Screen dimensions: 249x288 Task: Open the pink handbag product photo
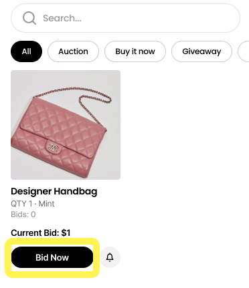pyautogui.click(x=66, y=125)
